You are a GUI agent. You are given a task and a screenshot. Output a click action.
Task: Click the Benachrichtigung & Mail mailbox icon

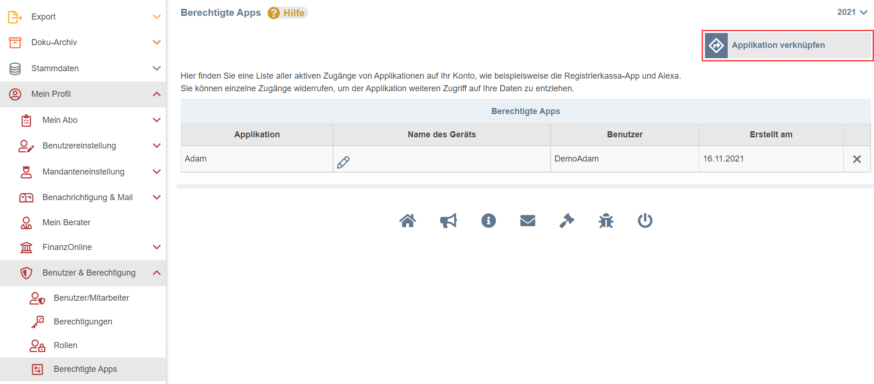click(x=26, y=198)
